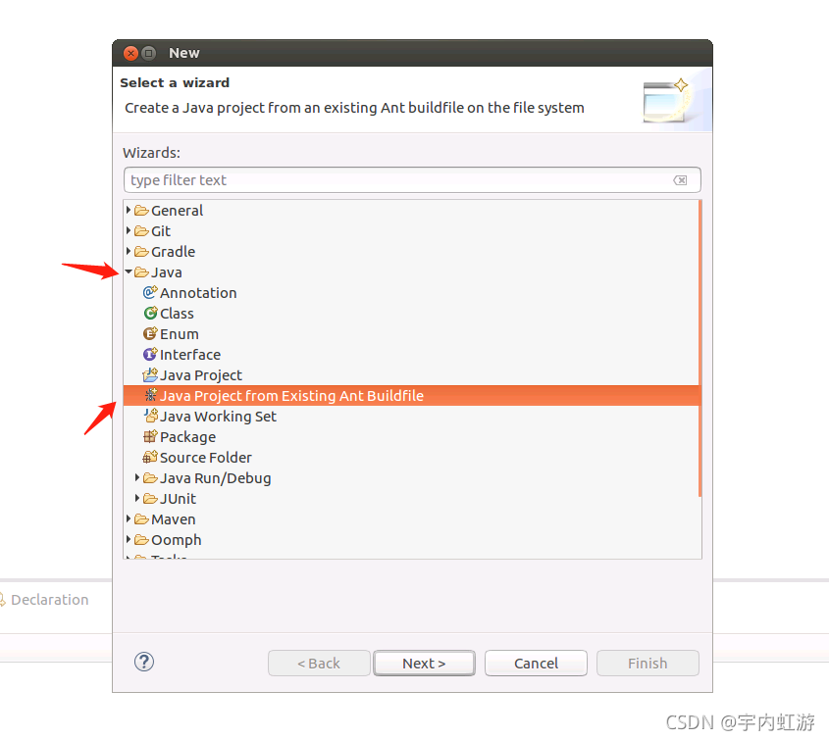
Task: Expand the JUnit subfolder arrow
Action: (137, 498)
